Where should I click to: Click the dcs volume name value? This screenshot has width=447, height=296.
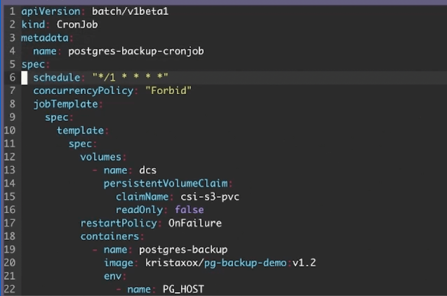[x=148, y=170]
